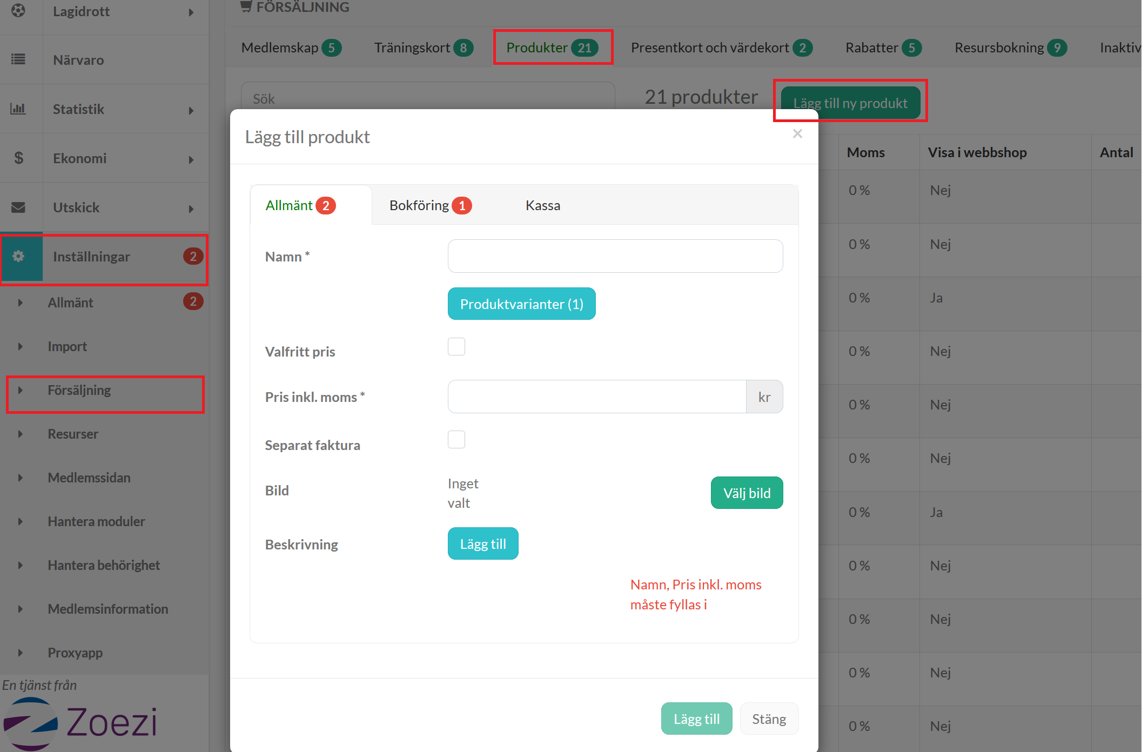Image resolution: width=1142 pixels, height=752 pixels.
Task: Click the Statistik bar chart icon
Action: point(18,109)
